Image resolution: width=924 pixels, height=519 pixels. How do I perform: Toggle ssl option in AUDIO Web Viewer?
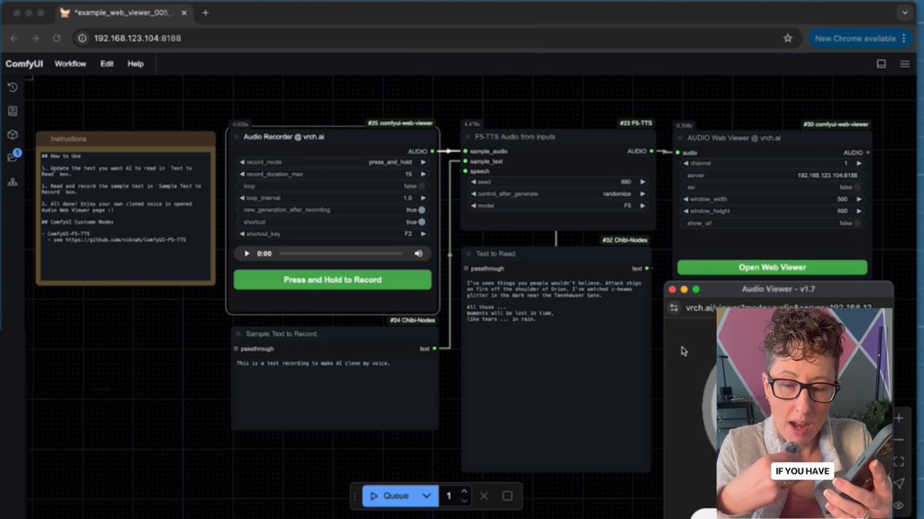pos(857,187)
